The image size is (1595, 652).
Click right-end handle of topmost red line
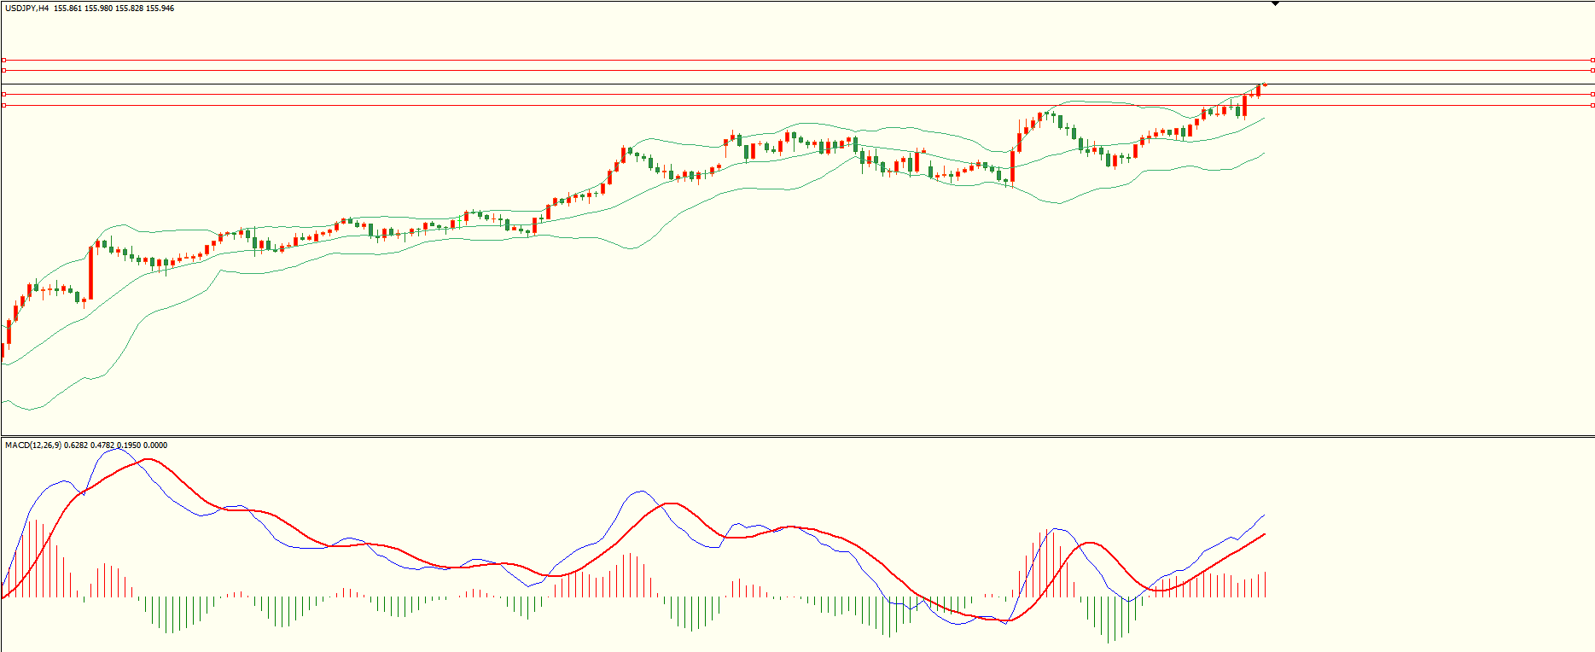point(1592,61)
